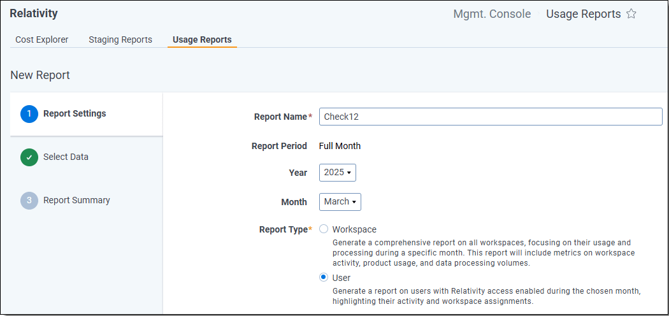The image size is (669, 316).
Task: Select the User report type
Action: pos(324,278)
